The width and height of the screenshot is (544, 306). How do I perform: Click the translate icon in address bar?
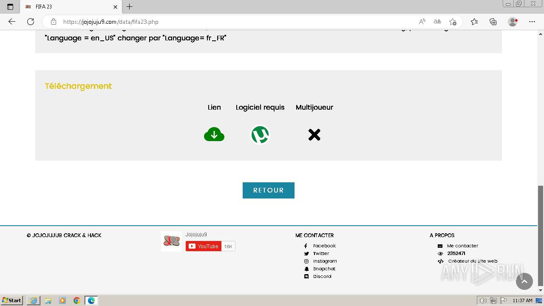pos(437,22)
